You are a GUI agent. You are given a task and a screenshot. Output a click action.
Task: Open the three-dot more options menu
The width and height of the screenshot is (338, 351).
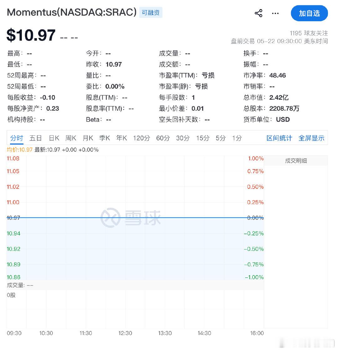click(x=275, y=13)
